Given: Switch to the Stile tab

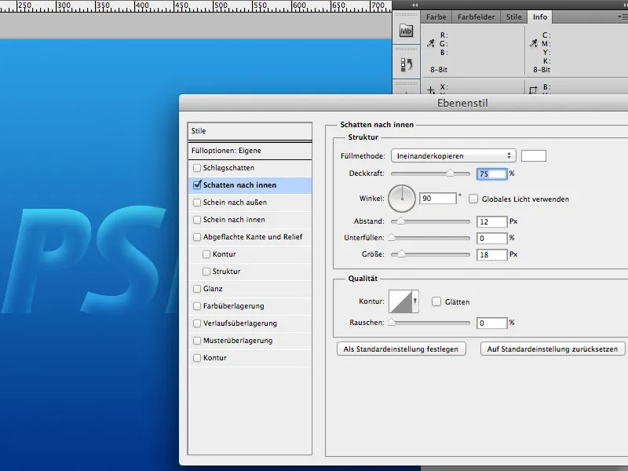Looking at the screenshot, I should (513, 16).
